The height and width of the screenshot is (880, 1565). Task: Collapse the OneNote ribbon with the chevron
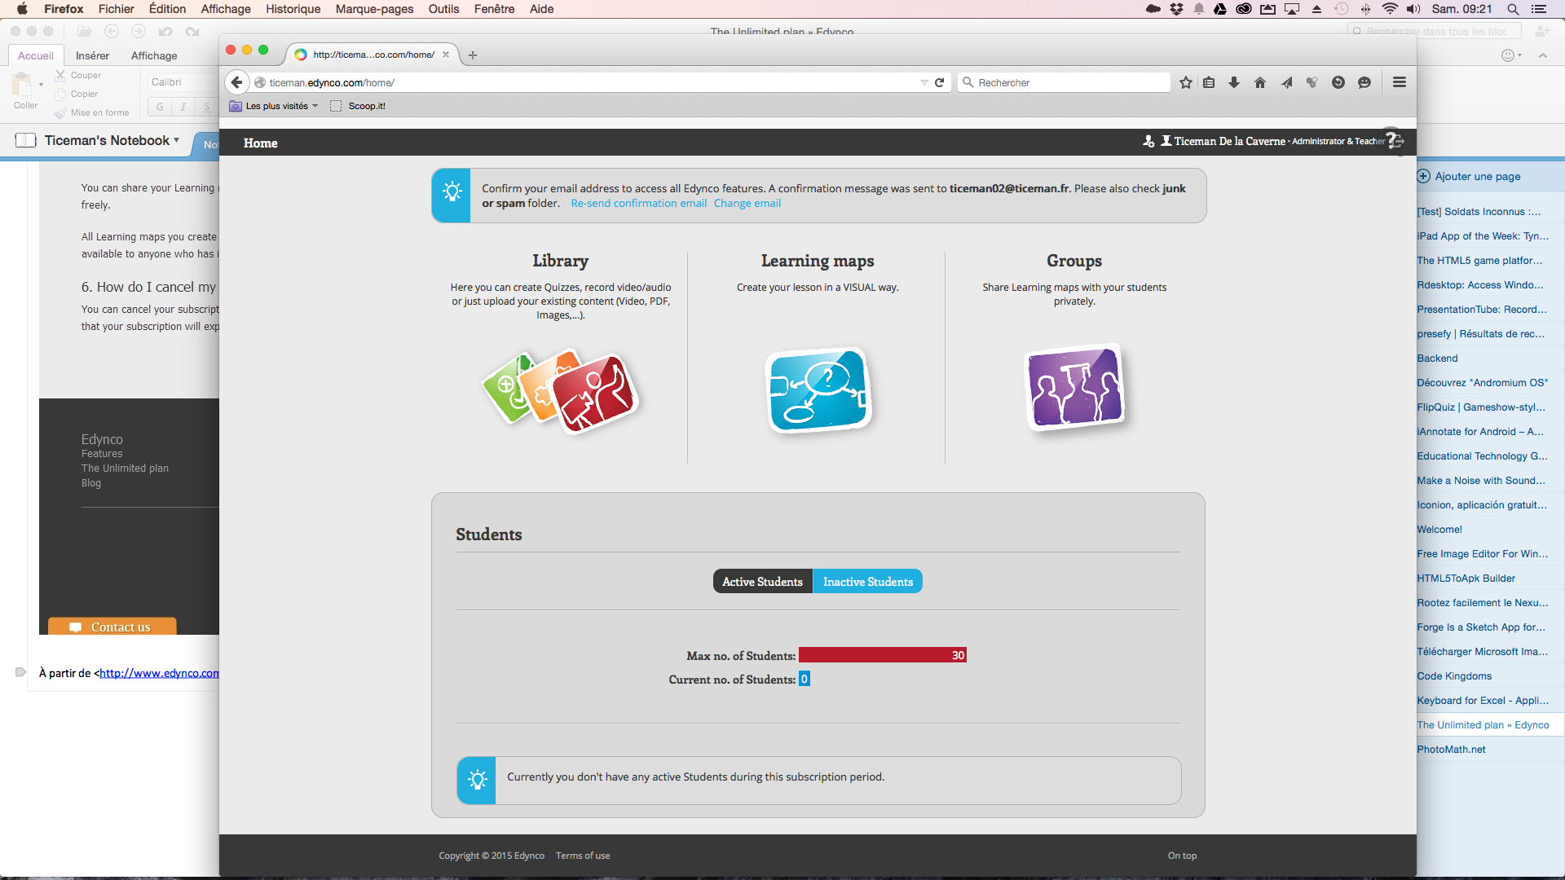[1543, 55]
